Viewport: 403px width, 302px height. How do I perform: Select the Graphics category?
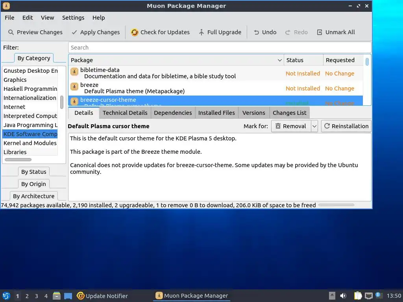pos(30,80)
